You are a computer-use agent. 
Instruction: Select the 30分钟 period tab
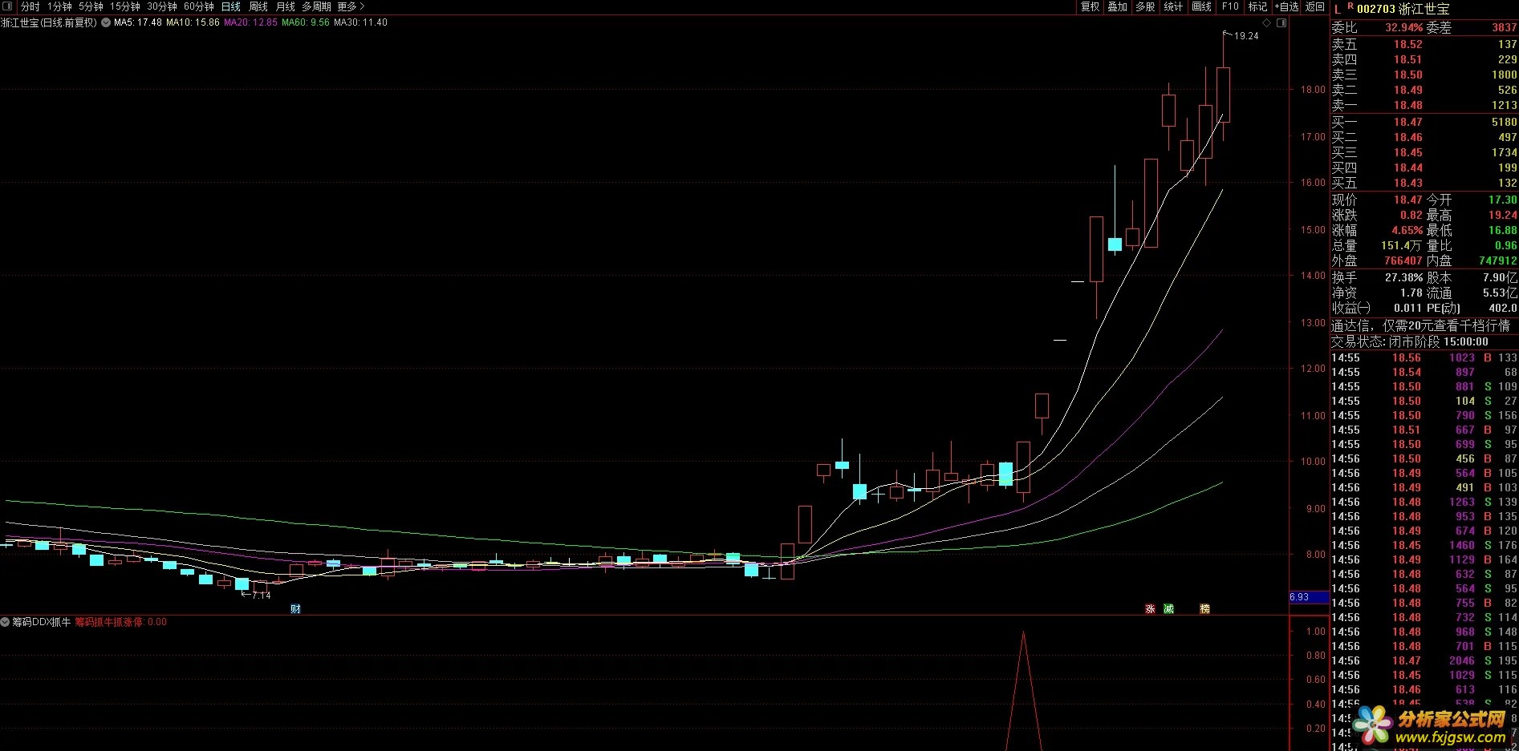coord(161,6)
